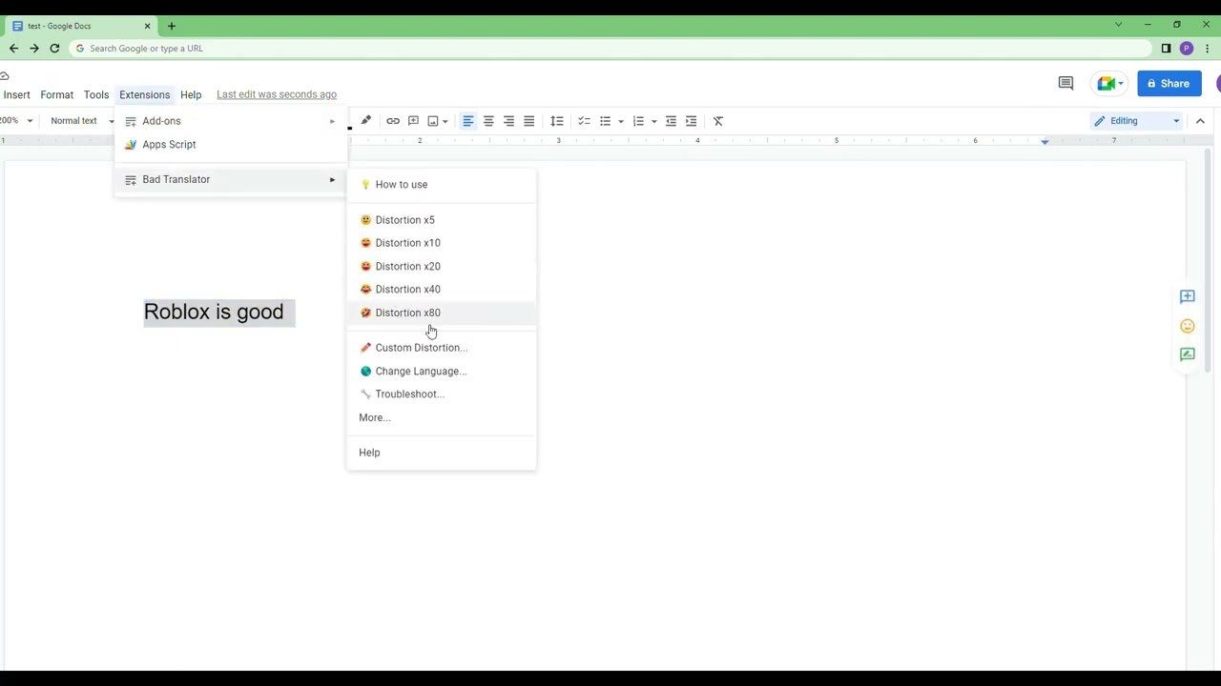The width and height of the screenshot is (1221, 686).
Task: Click the insert image icon
Action: coord(433,121)
